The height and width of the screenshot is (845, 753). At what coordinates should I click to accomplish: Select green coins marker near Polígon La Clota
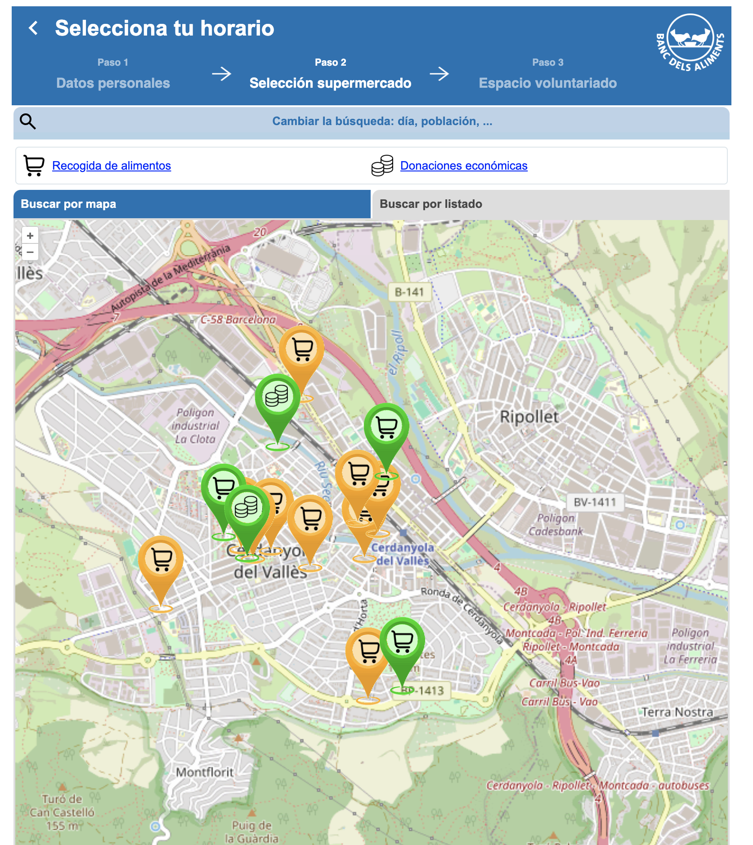pyautogui.click(x=278, y=397)
